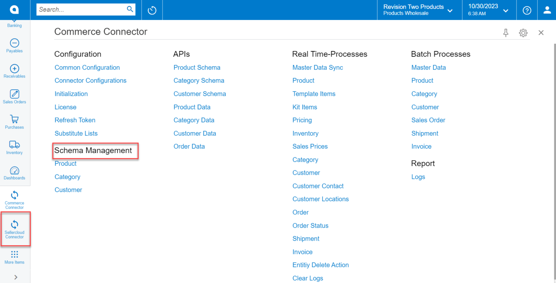Open Order Status link
556x283 pixels.
(x=311, y=226)
